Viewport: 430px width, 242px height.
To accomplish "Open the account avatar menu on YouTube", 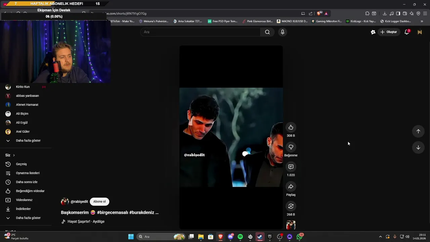I will tap(420, 32).
